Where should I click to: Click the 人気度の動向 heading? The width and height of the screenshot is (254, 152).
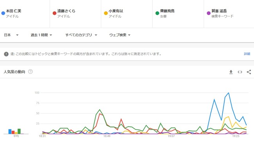[14, 72]
